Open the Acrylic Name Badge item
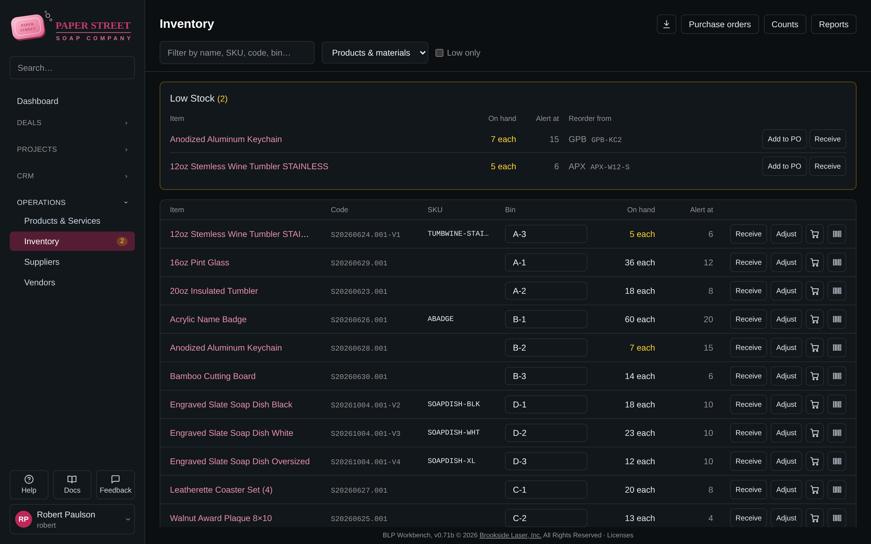The height and width of the screenshot is (544, 871). (208, 319)
